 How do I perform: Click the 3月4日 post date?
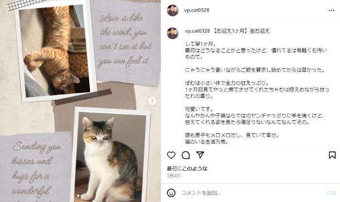click(x=173, y=176)
